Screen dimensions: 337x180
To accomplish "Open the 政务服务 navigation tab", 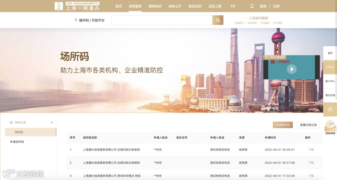I will pos(135,6).
